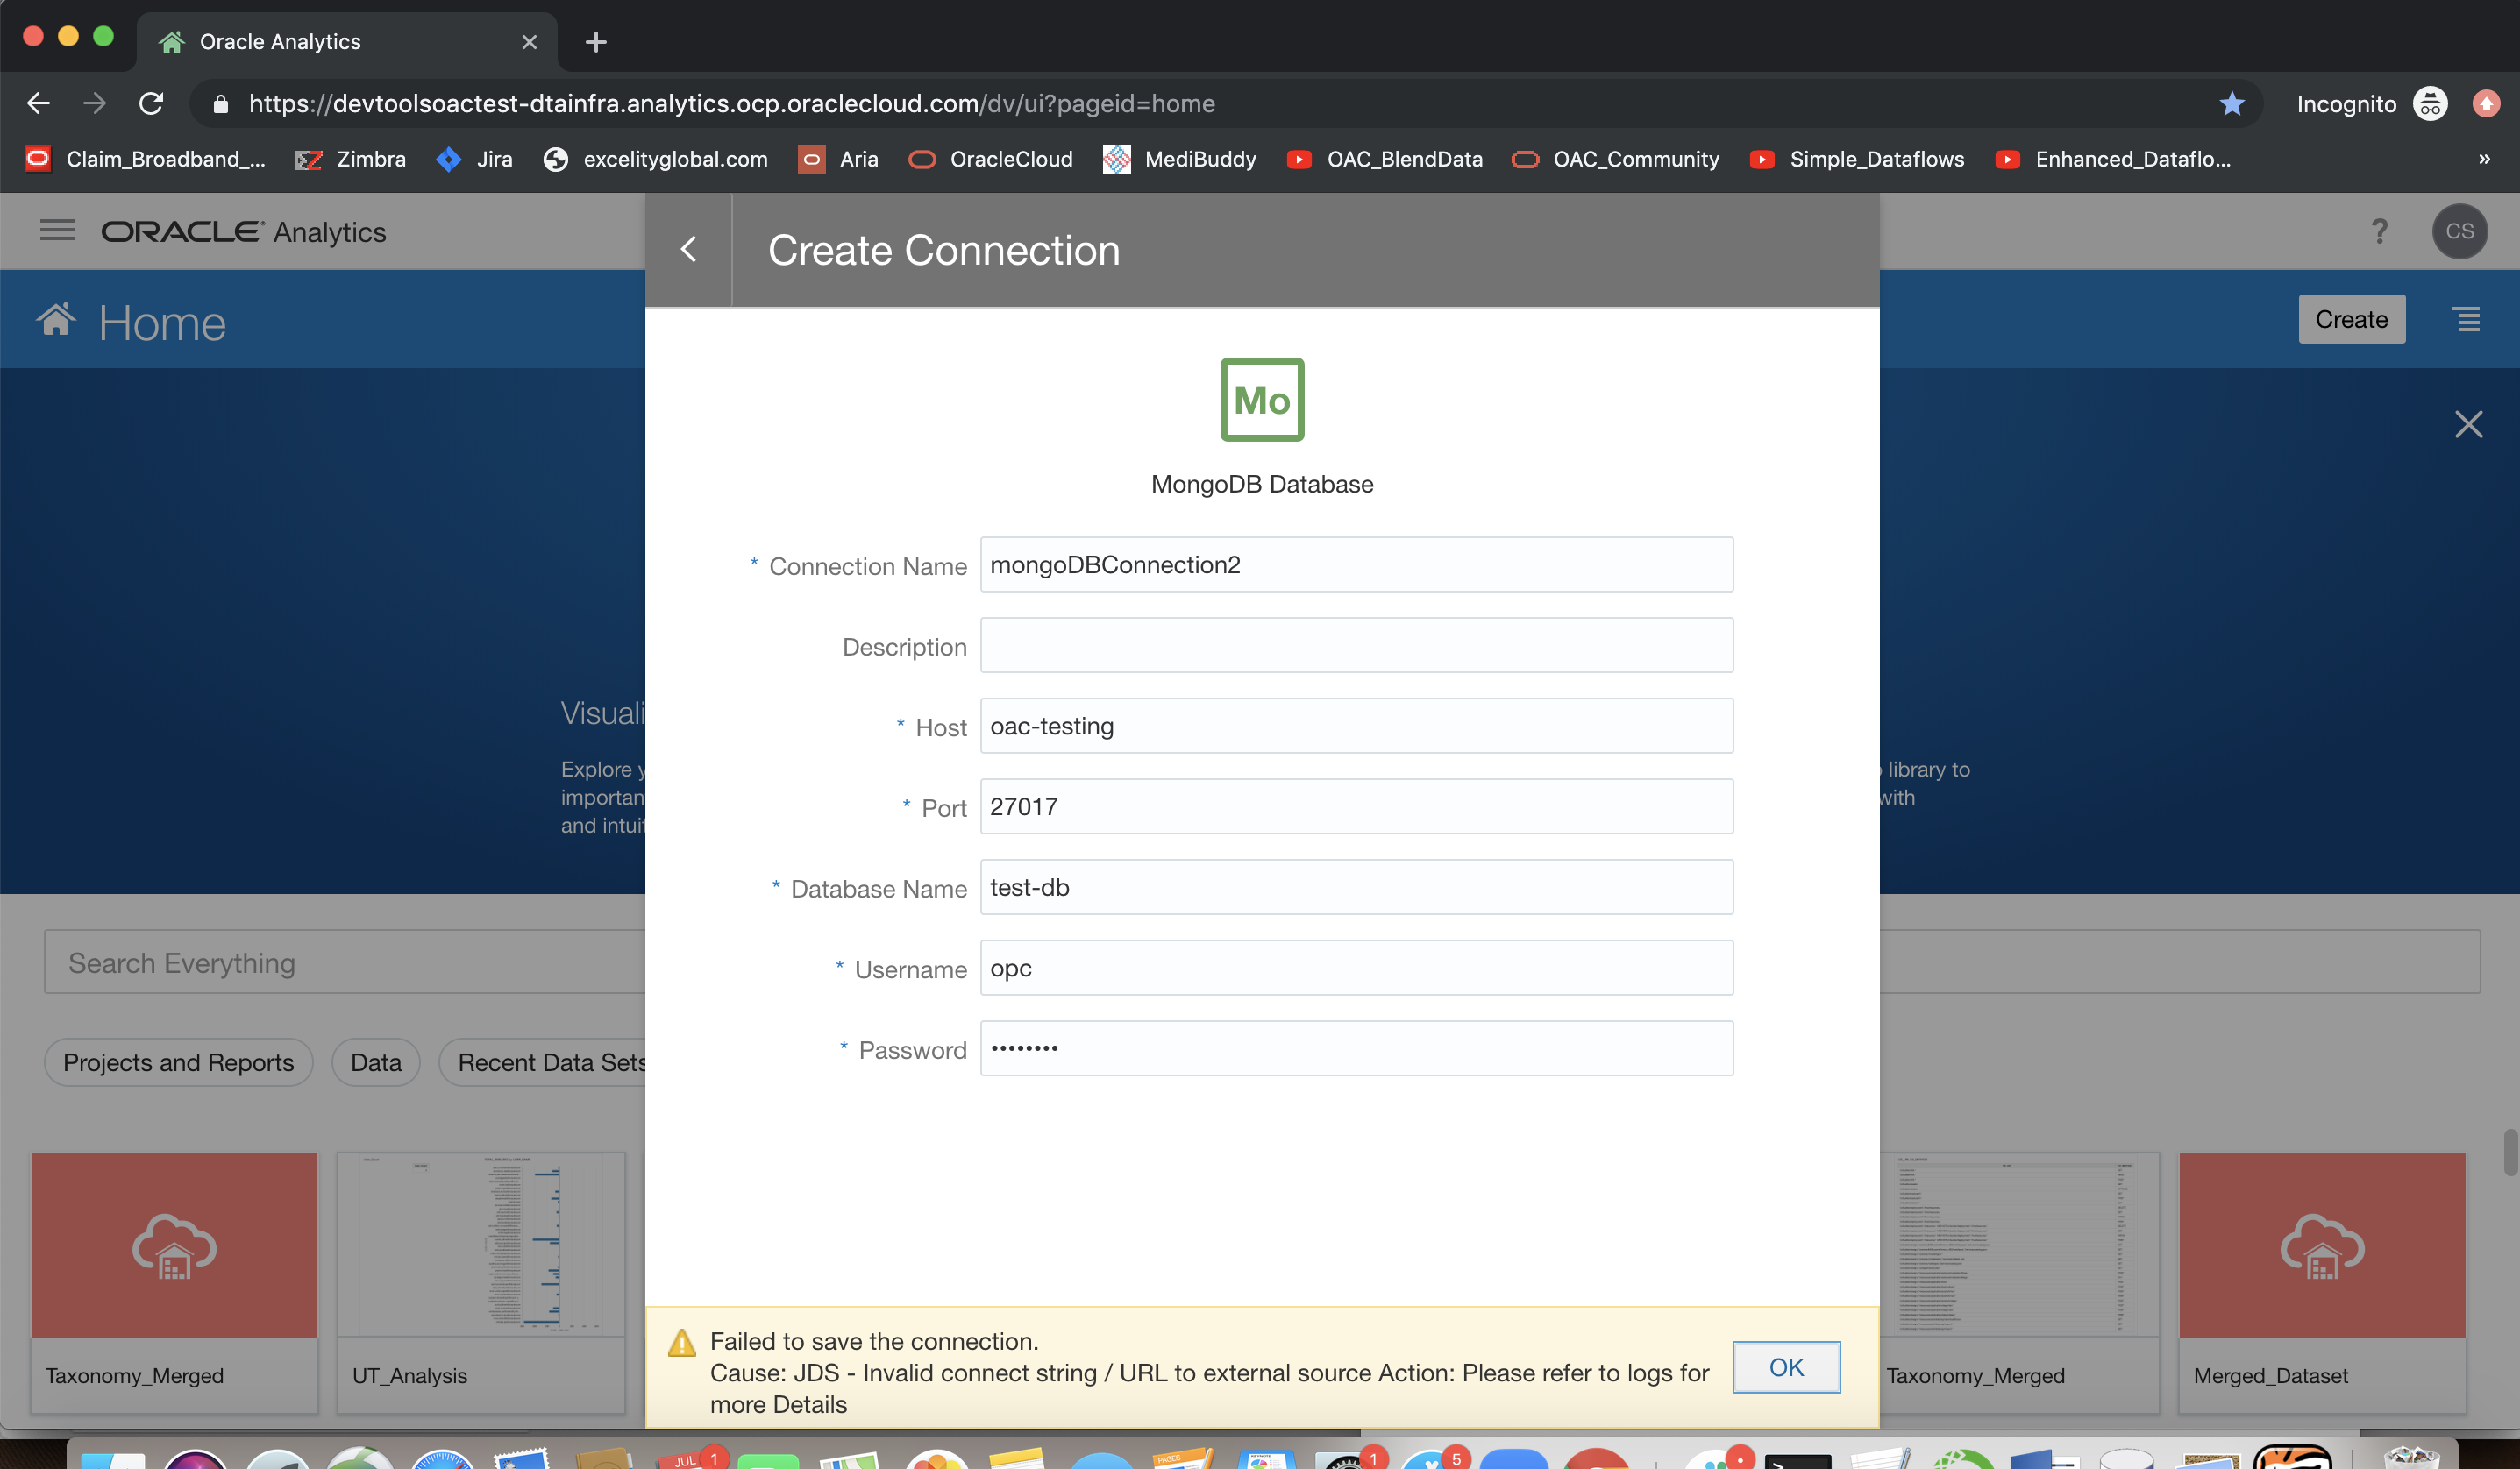Open the Claim_Broadband bookmark
The height and width of the screenshot is (1469, 2520).
(145, 159)
